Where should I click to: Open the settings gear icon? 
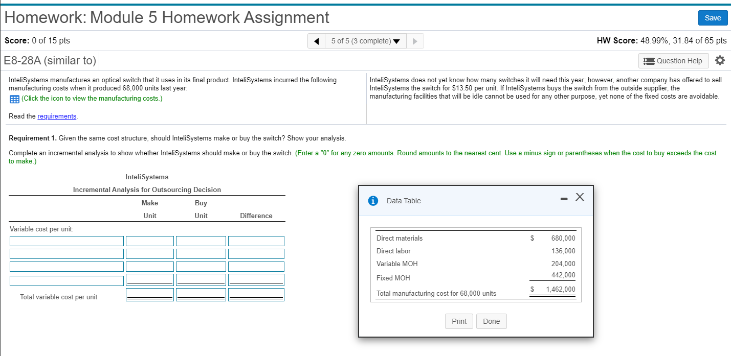pos(720,61)
